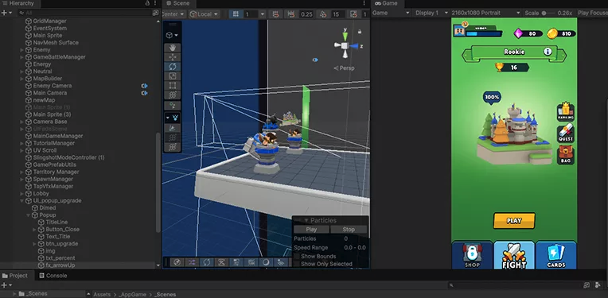Toggle grid snapping icon in Scene toolbar
Viewport: 608px width, 298px height.
click(x=275, y=14)
